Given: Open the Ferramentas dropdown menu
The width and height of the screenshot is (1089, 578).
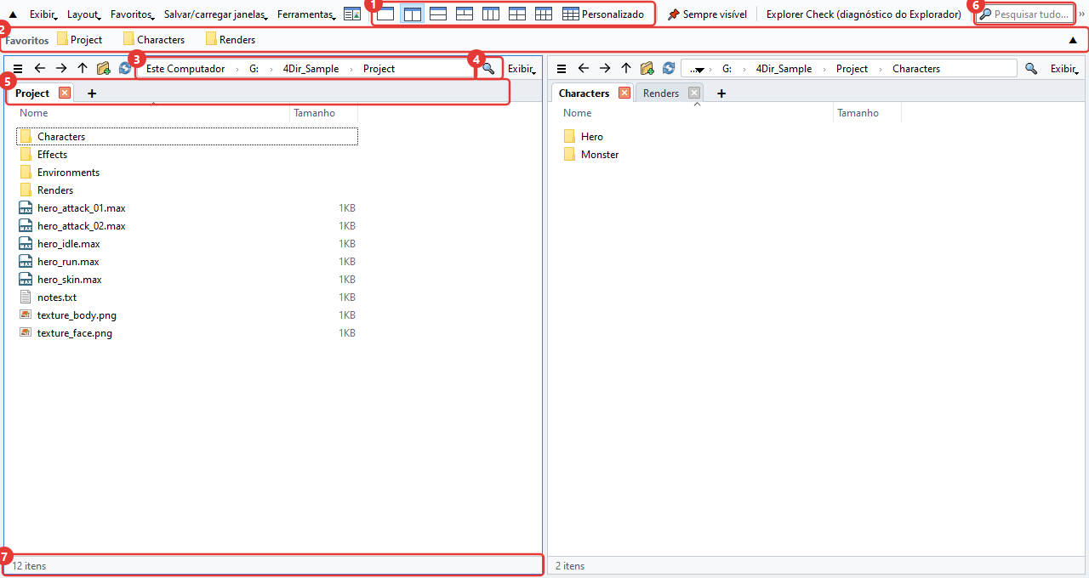Looking at the screenshot, I should pyautogui.click(x=306, y=14).
